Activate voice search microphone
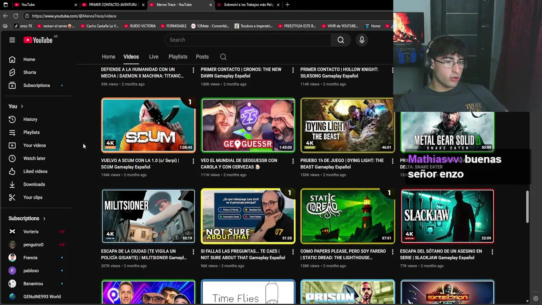 [x=362, y=40]
